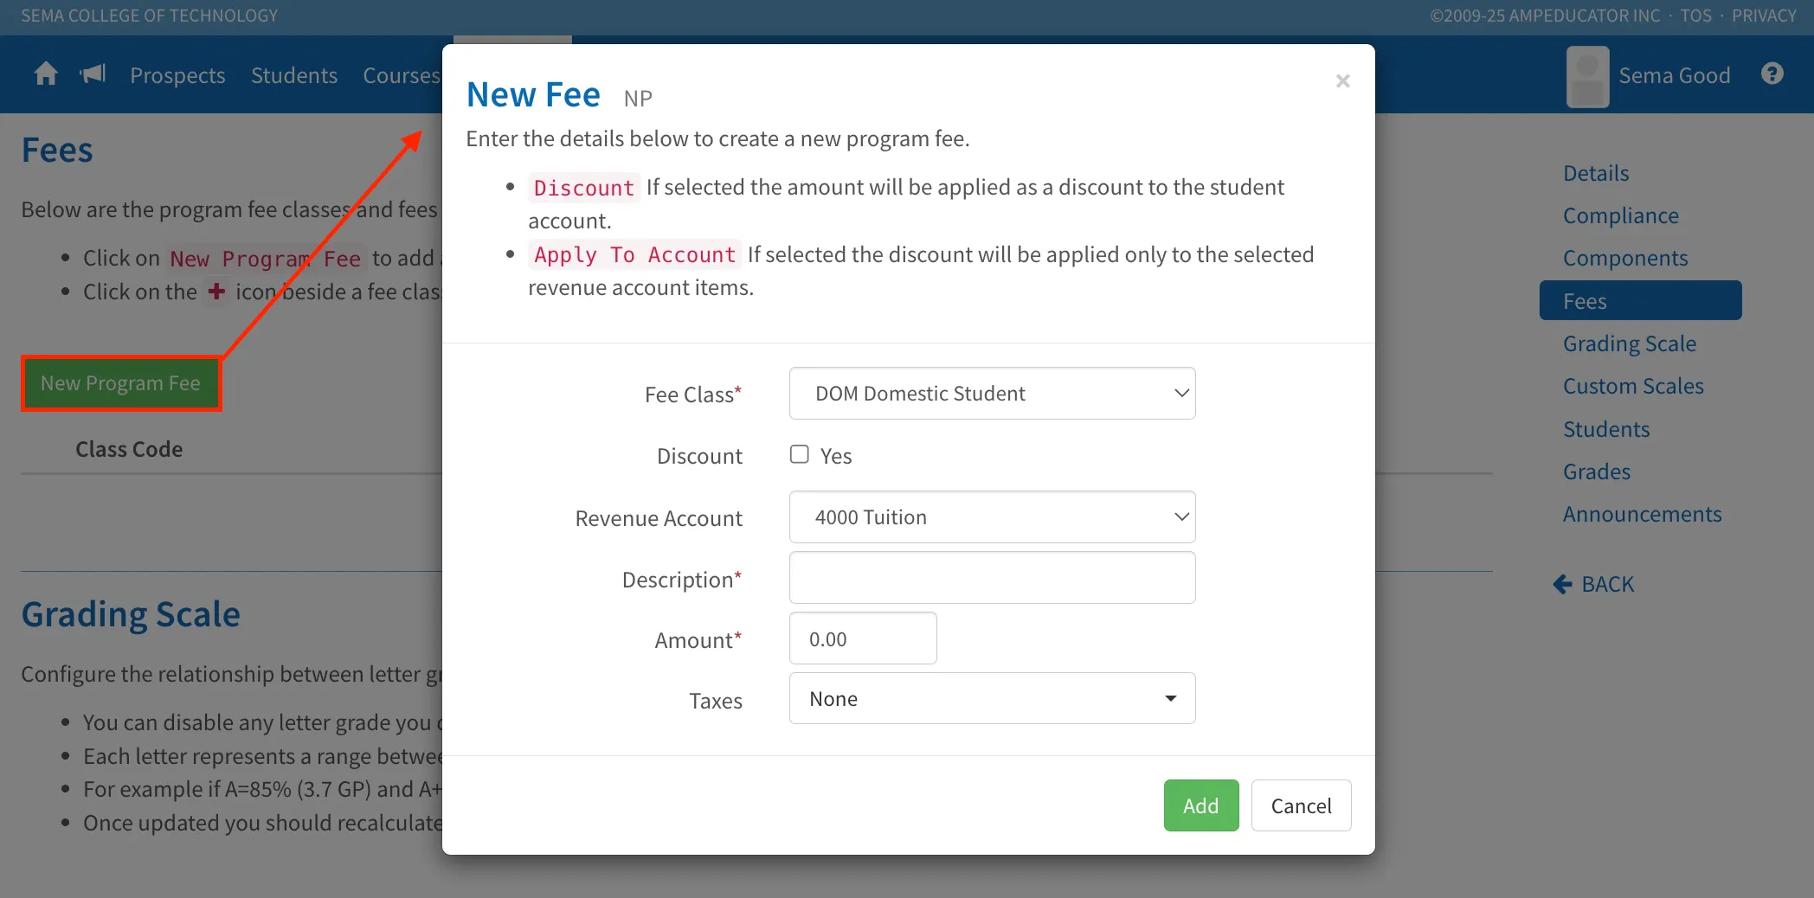Open the megaphone announcements icon

93,74
